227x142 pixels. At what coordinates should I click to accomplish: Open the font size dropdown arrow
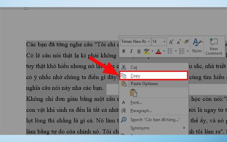[165, 42]
